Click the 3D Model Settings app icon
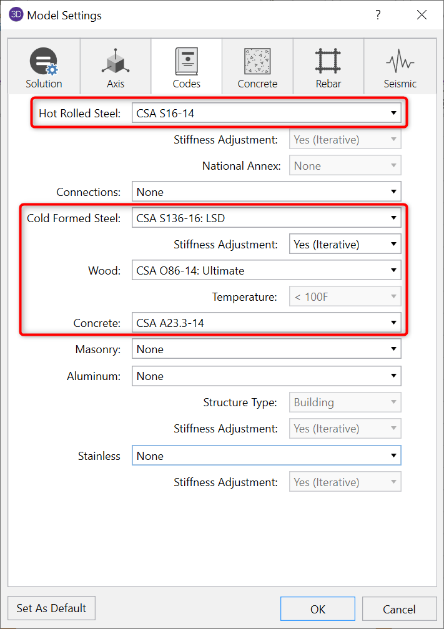This screenshot has width=444, height=629. coord(17,15)
